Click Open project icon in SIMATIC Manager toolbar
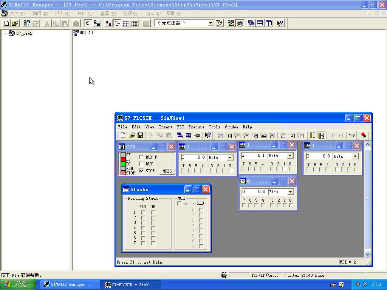Viewport: 387px width, 290px height. (x=15, y=23)
